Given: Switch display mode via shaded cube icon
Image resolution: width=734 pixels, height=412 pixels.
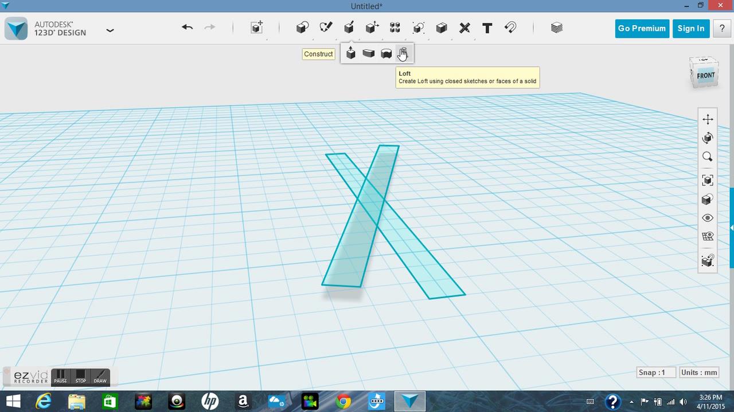Looking at the screenshot, I should [708, 199].
